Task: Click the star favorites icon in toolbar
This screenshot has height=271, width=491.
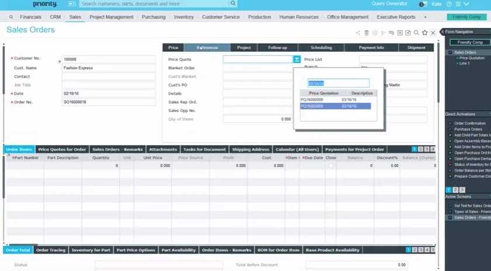Action: click(x=424, y=33)
